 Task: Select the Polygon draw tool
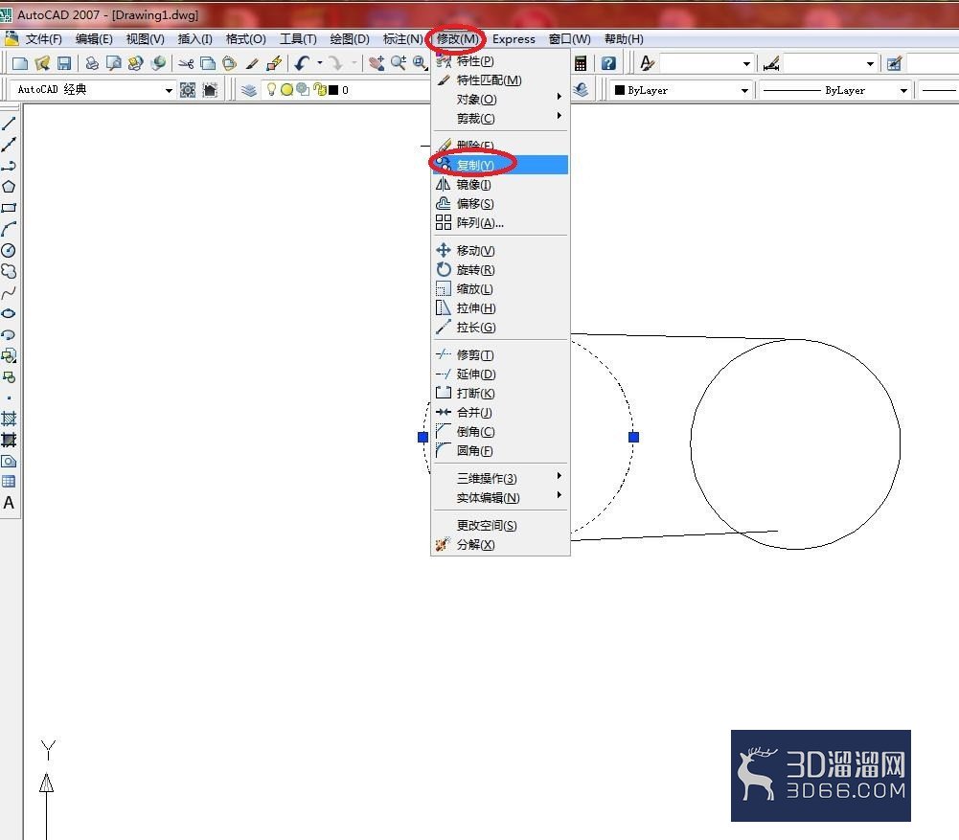pos(9,187)
